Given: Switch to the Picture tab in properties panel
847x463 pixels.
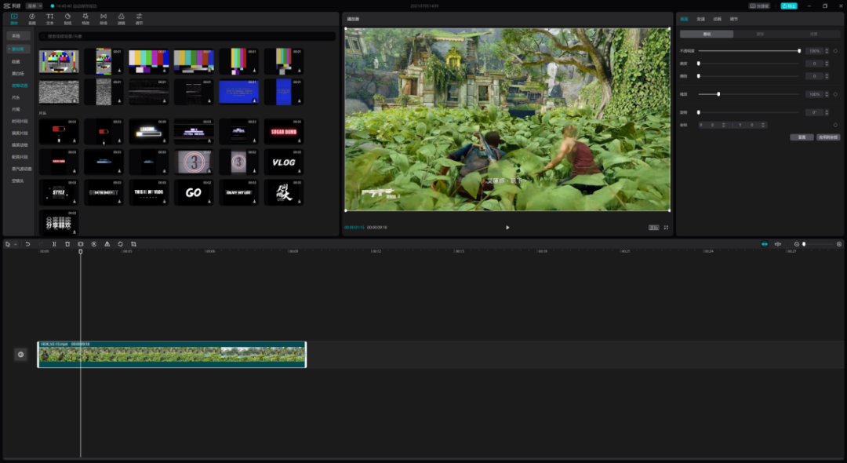Looking at the screenshot, I should tap(684, 19).
